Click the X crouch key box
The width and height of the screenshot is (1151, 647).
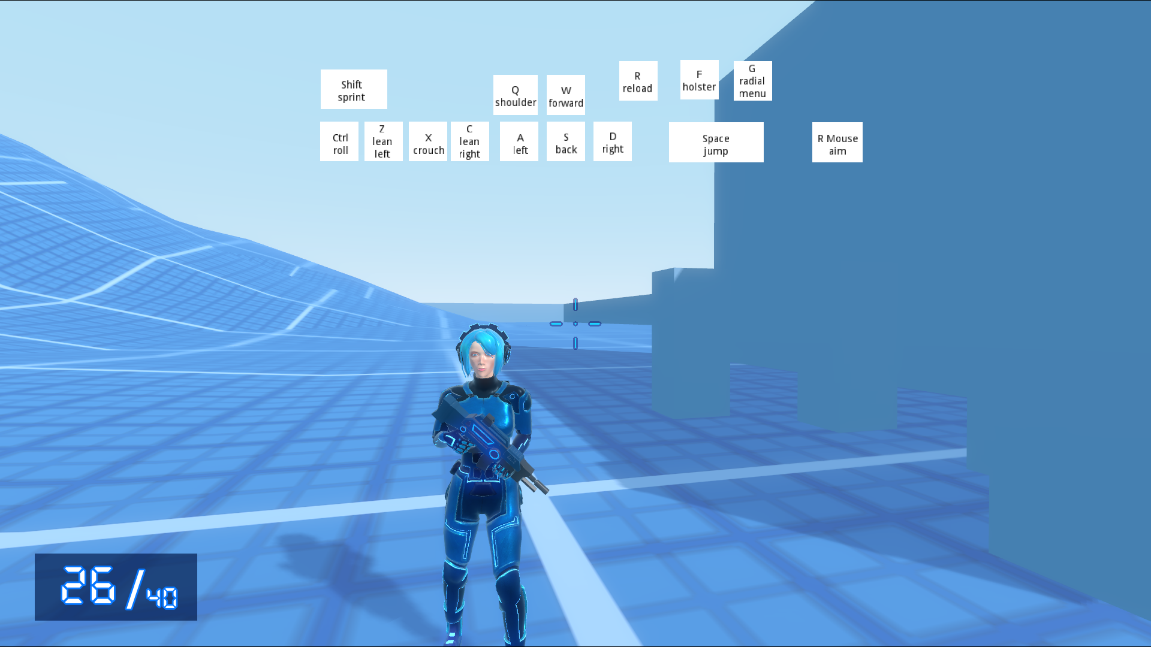(x=428, y=141)
